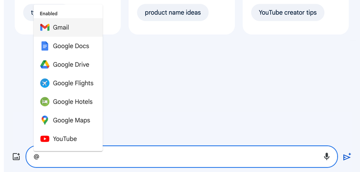Choose Google Hotels text entry
Screen dimensions: 360x172
[x=72, y=102]
